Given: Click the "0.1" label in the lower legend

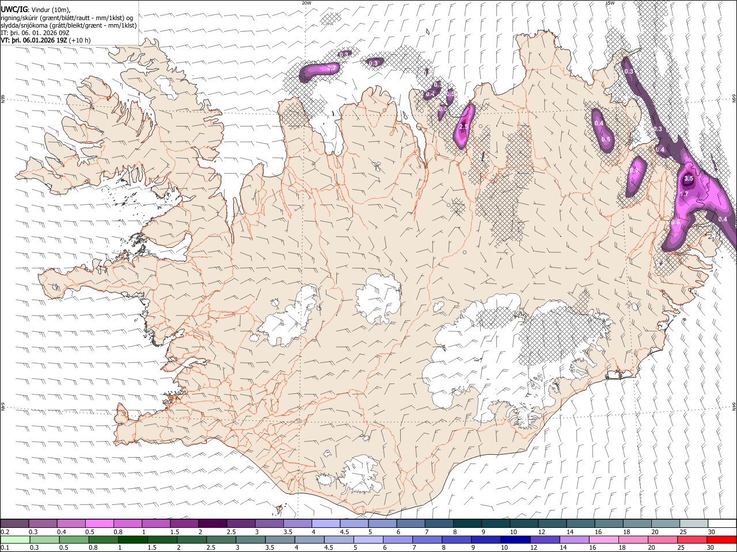Looking at the screenshot, I should (5, 548).
